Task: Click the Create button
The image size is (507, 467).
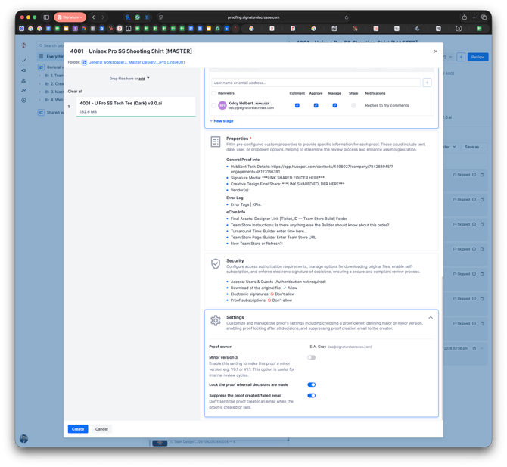Action: pos(78,429)
